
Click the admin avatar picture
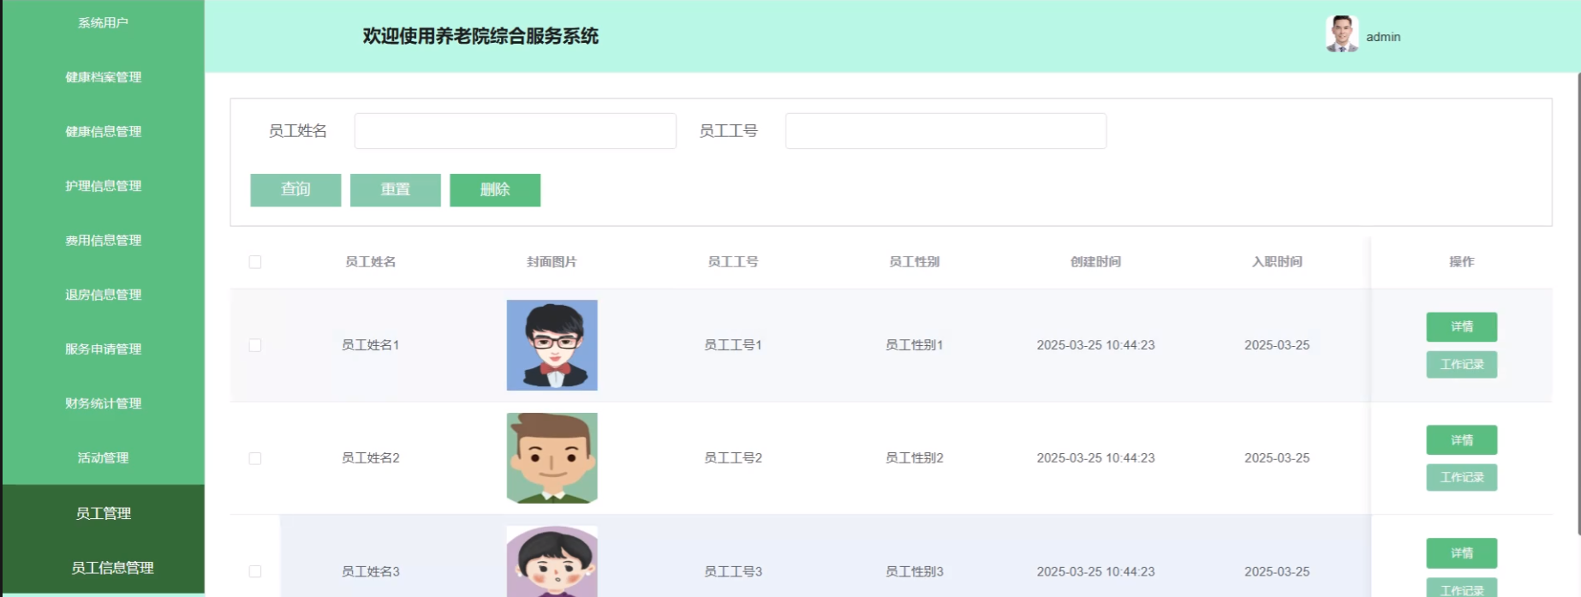tap(1341, 35)
